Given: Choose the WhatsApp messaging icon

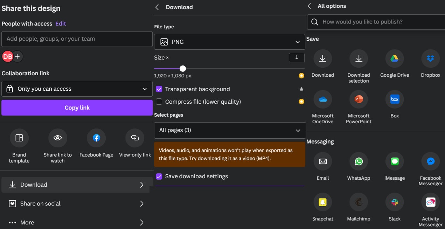Looking at the screenshot, I should click(359, 161).
